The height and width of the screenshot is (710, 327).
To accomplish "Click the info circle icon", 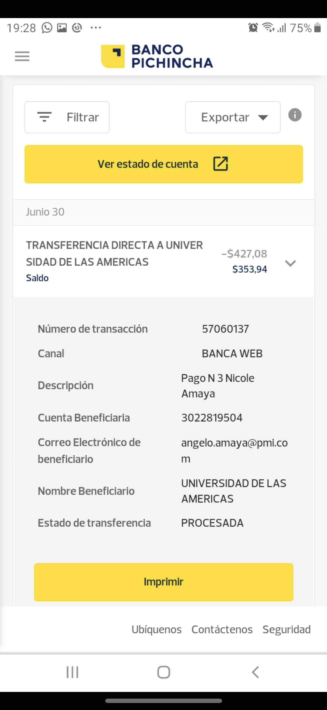I will pyautogui.click(x=295, y=115).
